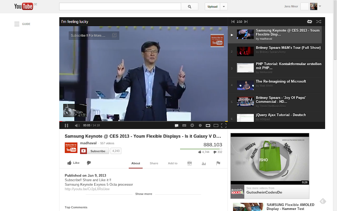This screenshot has height=211, width=337.
Task: Expand description with Show more
Action: point(144,194)
